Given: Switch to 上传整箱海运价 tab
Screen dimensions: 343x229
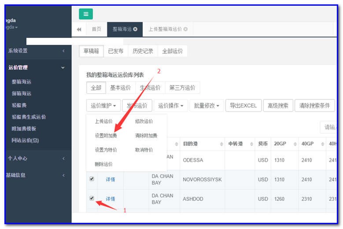Looking at the screenshot, I should (x=165, y=29).
